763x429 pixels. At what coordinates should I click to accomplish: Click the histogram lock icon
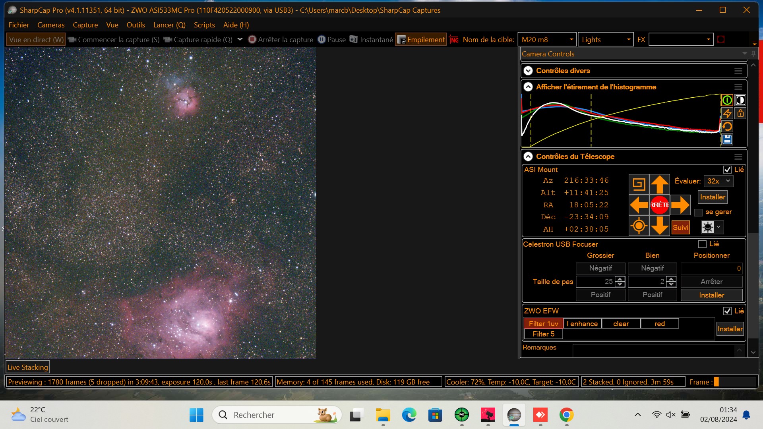740,113
